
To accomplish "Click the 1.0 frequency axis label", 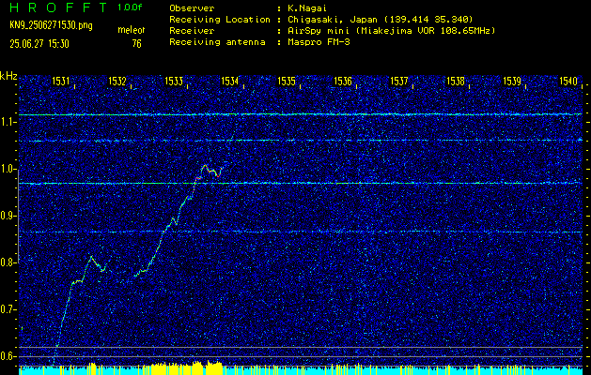I will (x=7, y=170).
